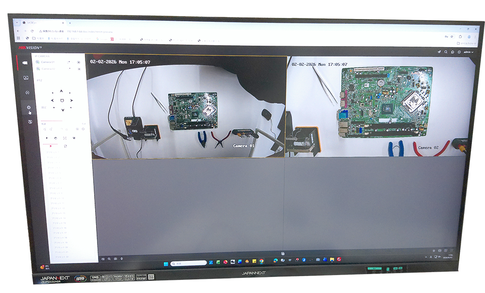485x293 pixels.
Task: Click the configuration gear icon in sidebar
Action: click(x=29, y=107)
